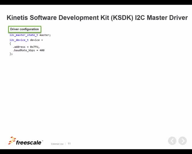Click the Freescale colored diamond logo icon
Screen dimensions: 192x154
click(x=12, y=140)
